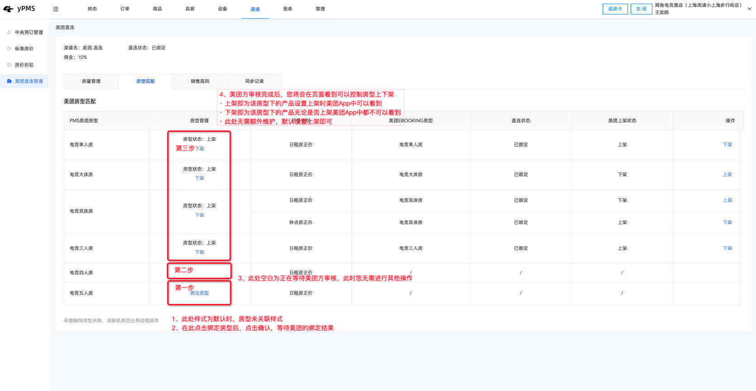
Task: Click 下架 in 操作 column for 电竞三人房
Action: point(727,248)
